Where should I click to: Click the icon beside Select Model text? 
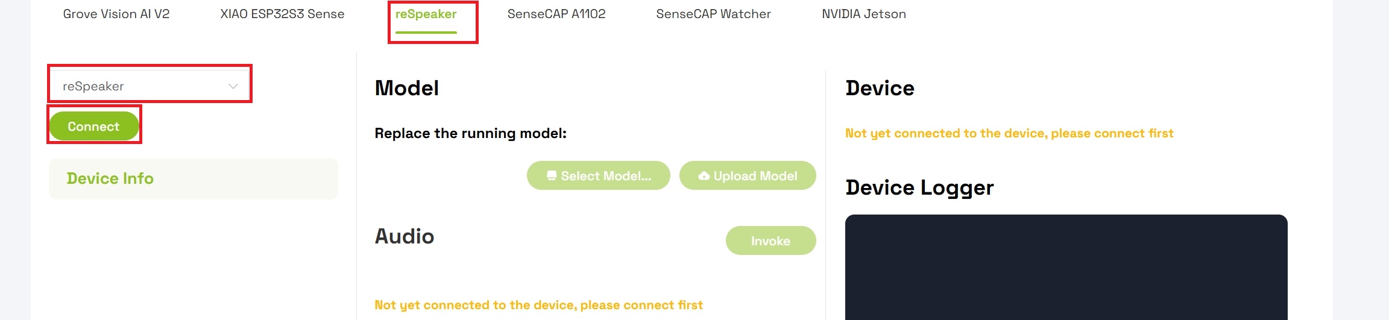551,175
